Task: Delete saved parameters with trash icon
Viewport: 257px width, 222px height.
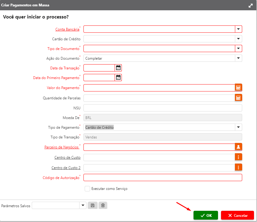Action: [x=103, y=206]
